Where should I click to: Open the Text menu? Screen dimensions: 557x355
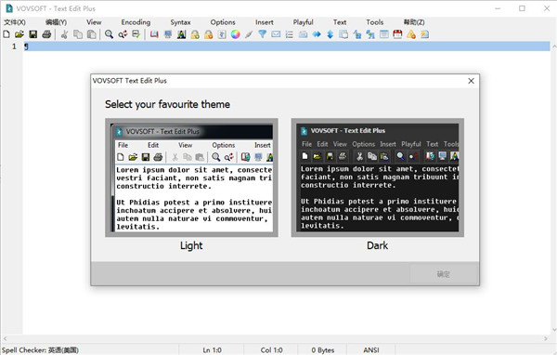pos(340,22)
